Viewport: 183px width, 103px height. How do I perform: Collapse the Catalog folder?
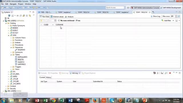pyautogui.click(x=6, y=23)
